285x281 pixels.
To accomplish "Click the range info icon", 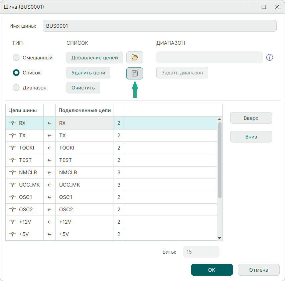I will click(x=270, y=57).
